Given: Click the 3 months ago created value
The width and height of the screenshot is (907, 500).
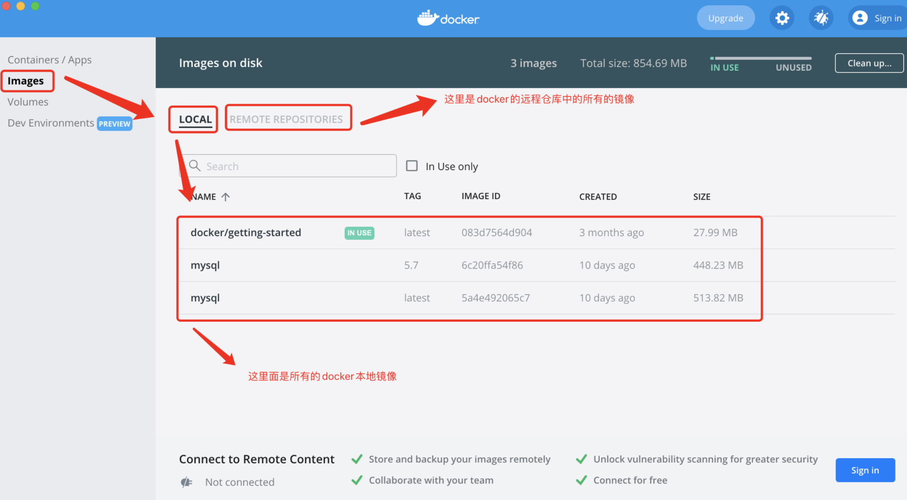Looking at the screenshot, I should (x=611, y=233).
